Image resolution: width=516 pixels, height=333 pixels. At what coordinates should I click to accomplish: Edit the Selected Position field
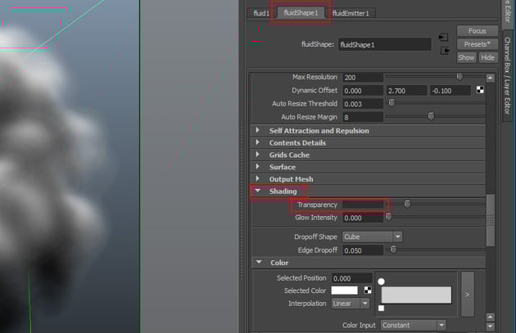352,278
